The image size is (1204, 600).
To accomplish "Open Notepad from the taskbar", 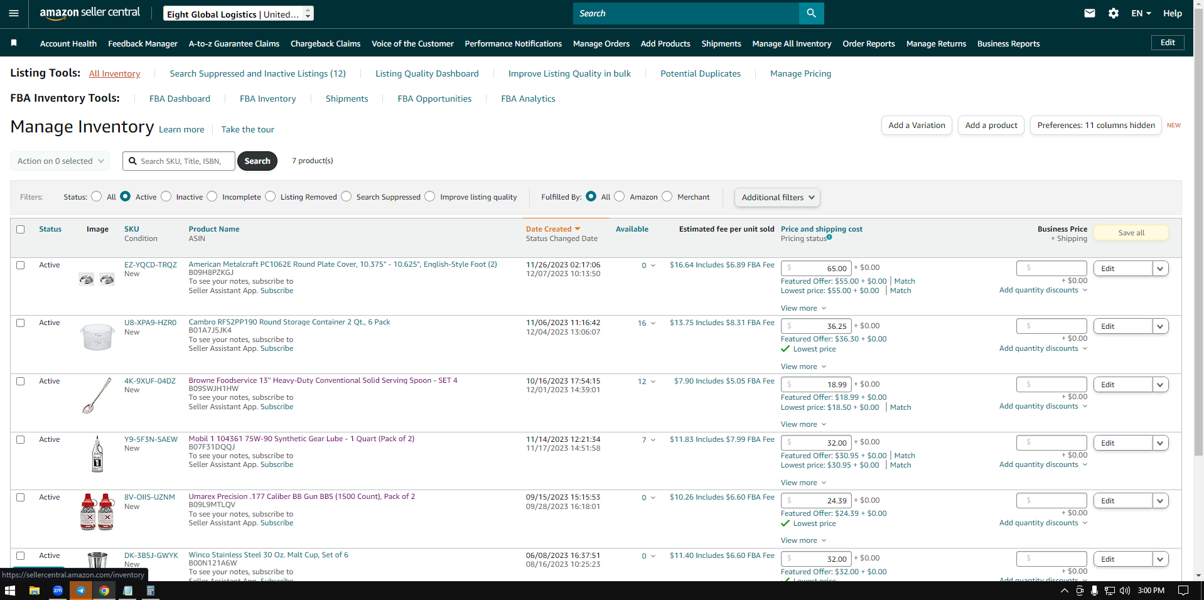I will point(128,591).
